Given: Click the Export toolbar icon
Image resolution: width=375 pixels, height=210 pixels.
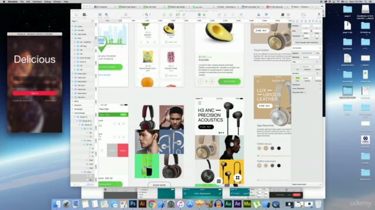Looking at the screenshot, I should (x=319, y=15).
